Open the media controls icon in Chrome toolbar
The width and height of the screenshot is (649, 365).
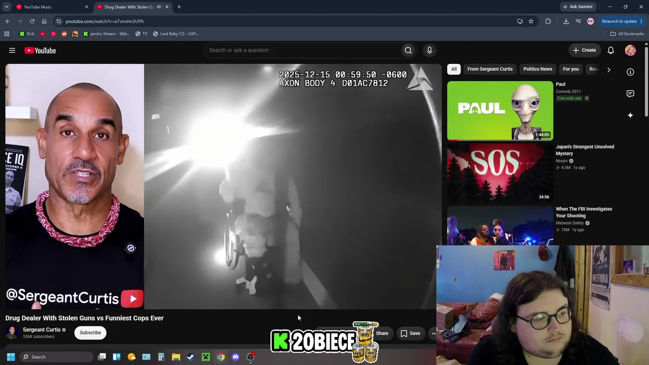tap(579, 21)
